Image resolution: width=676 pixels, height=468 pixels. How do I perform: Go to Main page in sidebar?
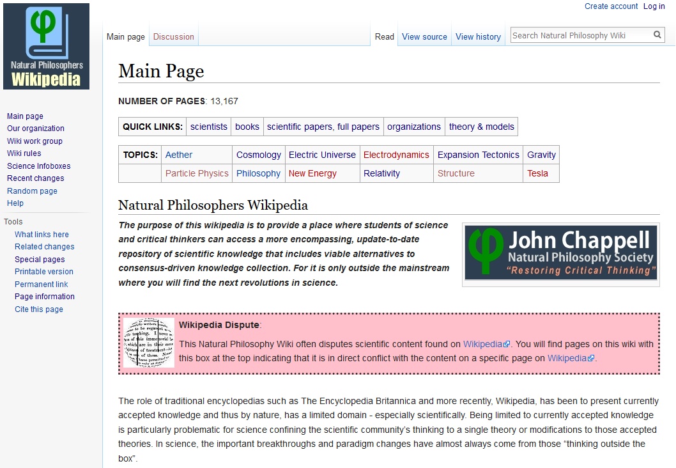[x=25, y=116]
